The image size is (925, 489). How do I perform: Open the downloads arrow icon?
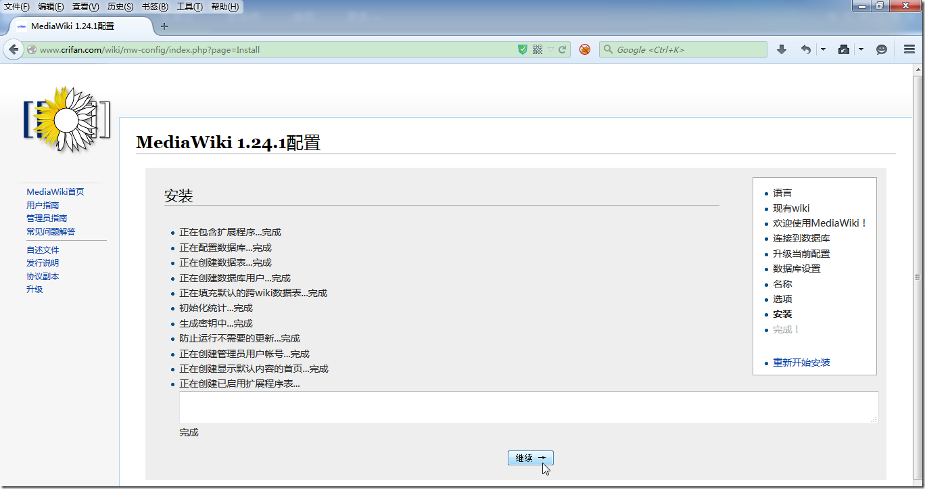pyautogui.click(x=782, y=49)
